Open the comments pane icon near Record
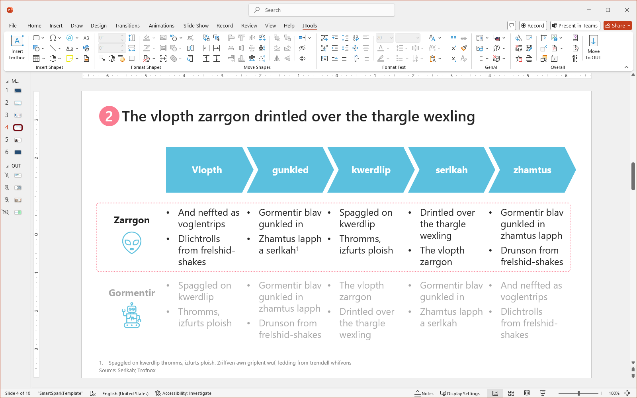This screenshot has height=398, width=637. tap(512, 25)
